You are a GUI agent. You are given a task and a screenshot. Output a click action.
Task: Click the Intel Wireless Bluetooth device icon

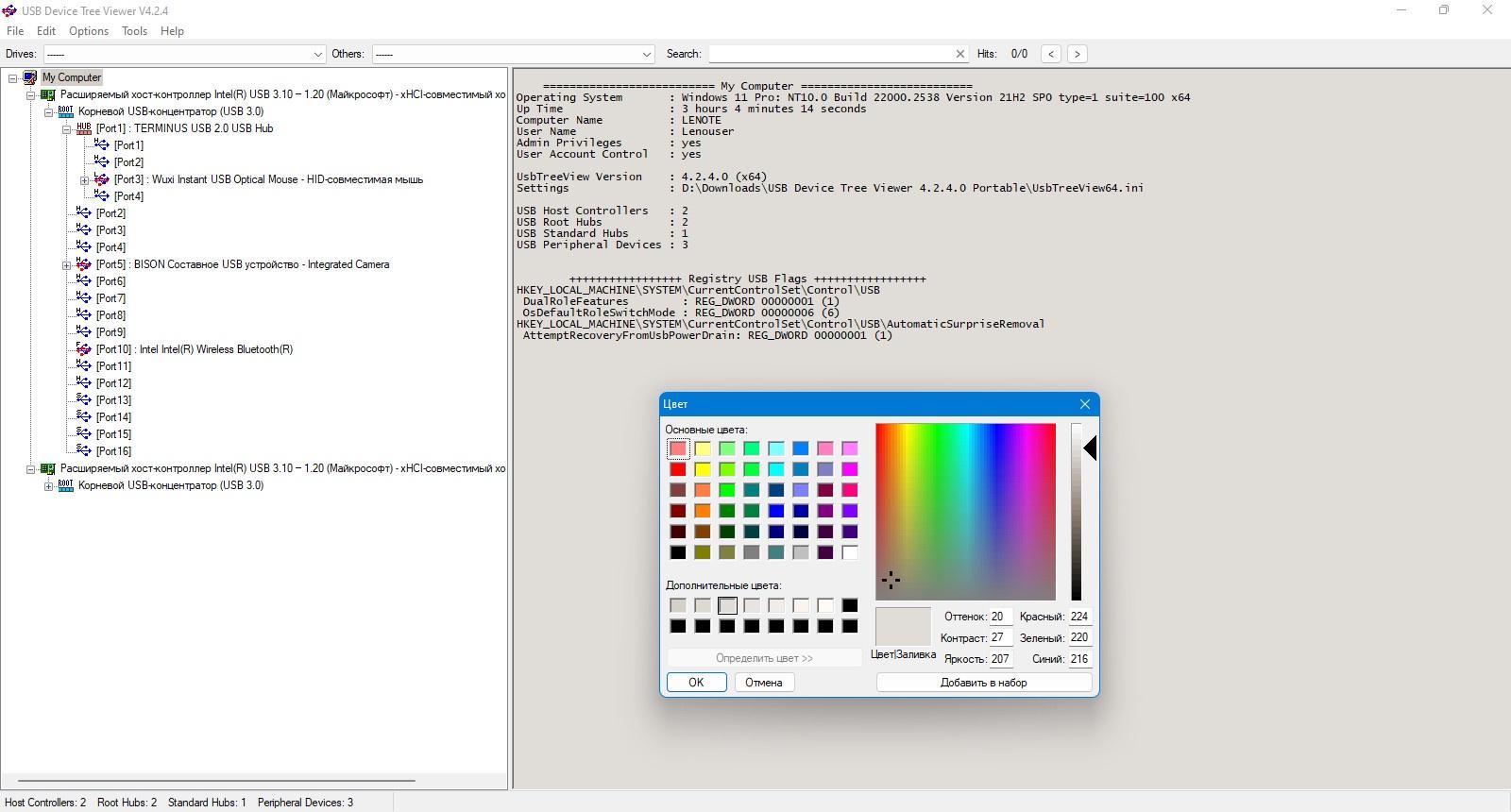tap(84, 349)
